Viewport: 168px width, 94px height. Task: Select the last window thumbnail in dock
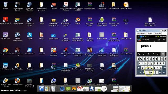coord(128,89)
